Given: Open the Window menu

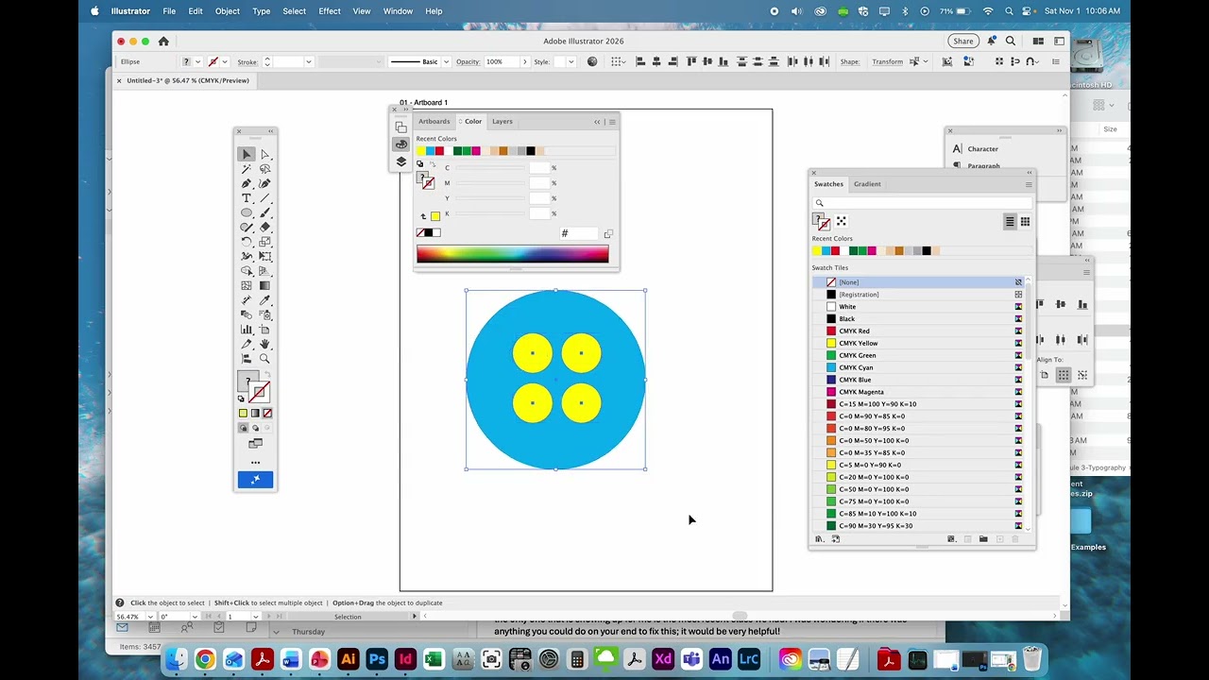Looking at the screenshot, I should coord(398,11).
